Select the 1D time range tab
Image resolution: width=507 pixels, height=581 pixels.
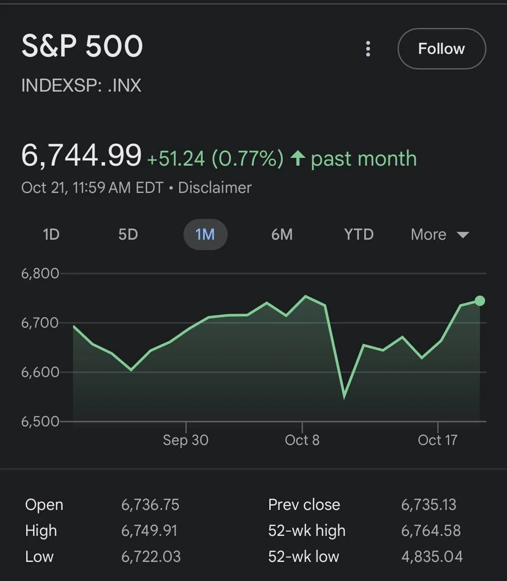click(x=51, y=234)
